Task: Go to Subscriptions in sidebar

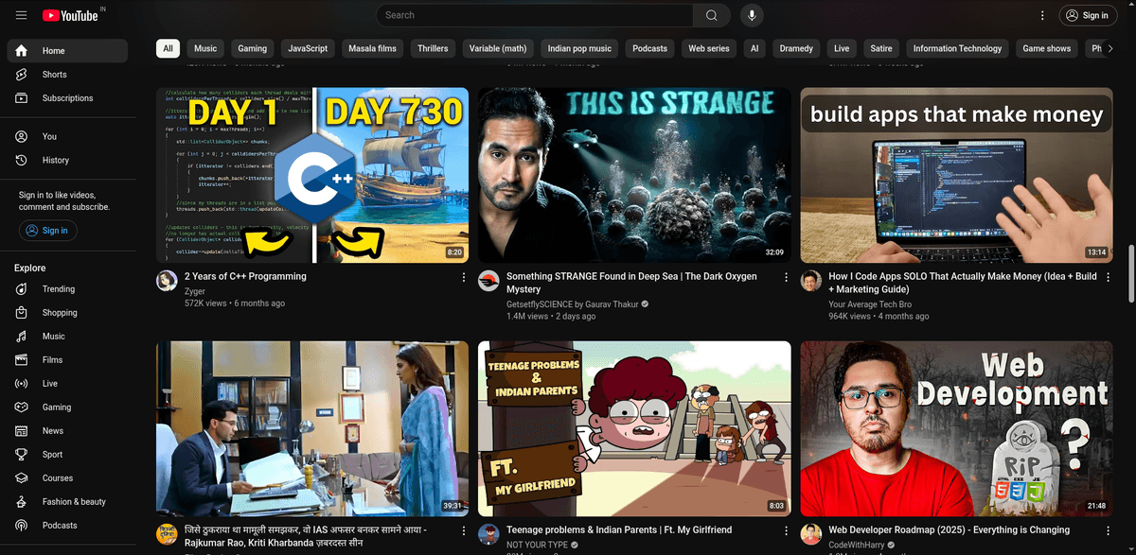Action: [67, 98]
